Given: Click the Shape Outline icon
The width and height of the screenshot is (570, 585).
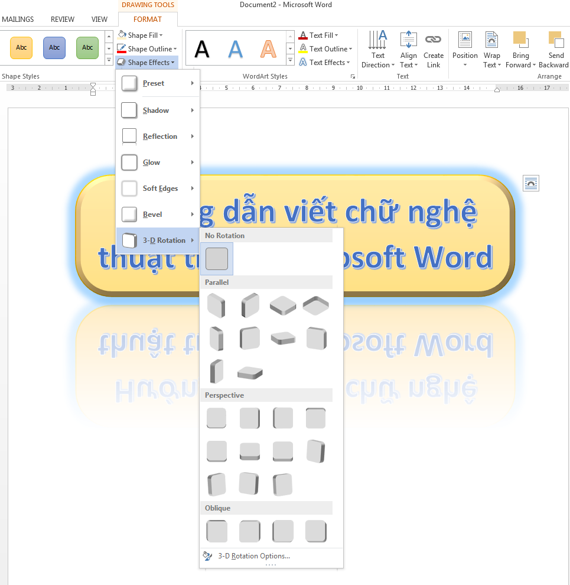Looking at the screenshot, I should point(120,48).
